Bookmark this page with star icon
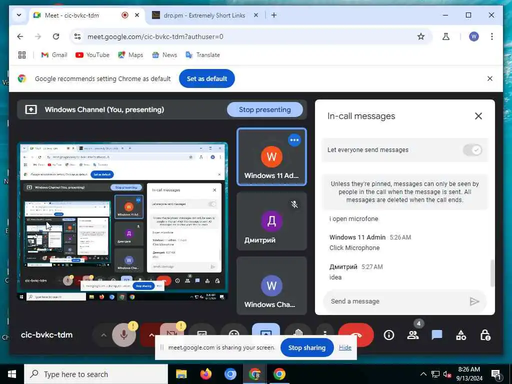 coord(420,36)
